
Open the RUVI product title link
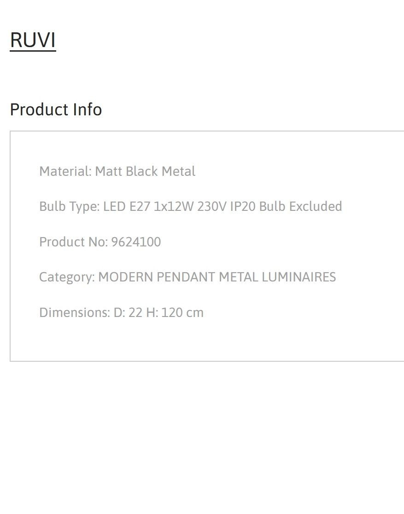coord(33,40)
